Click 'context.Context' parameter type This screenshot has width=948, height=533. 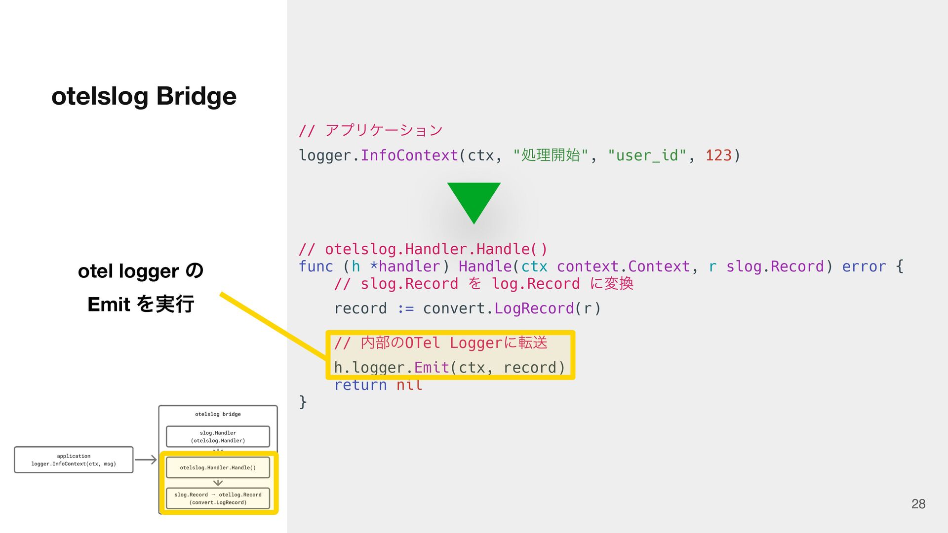click(x=623, y=266)
